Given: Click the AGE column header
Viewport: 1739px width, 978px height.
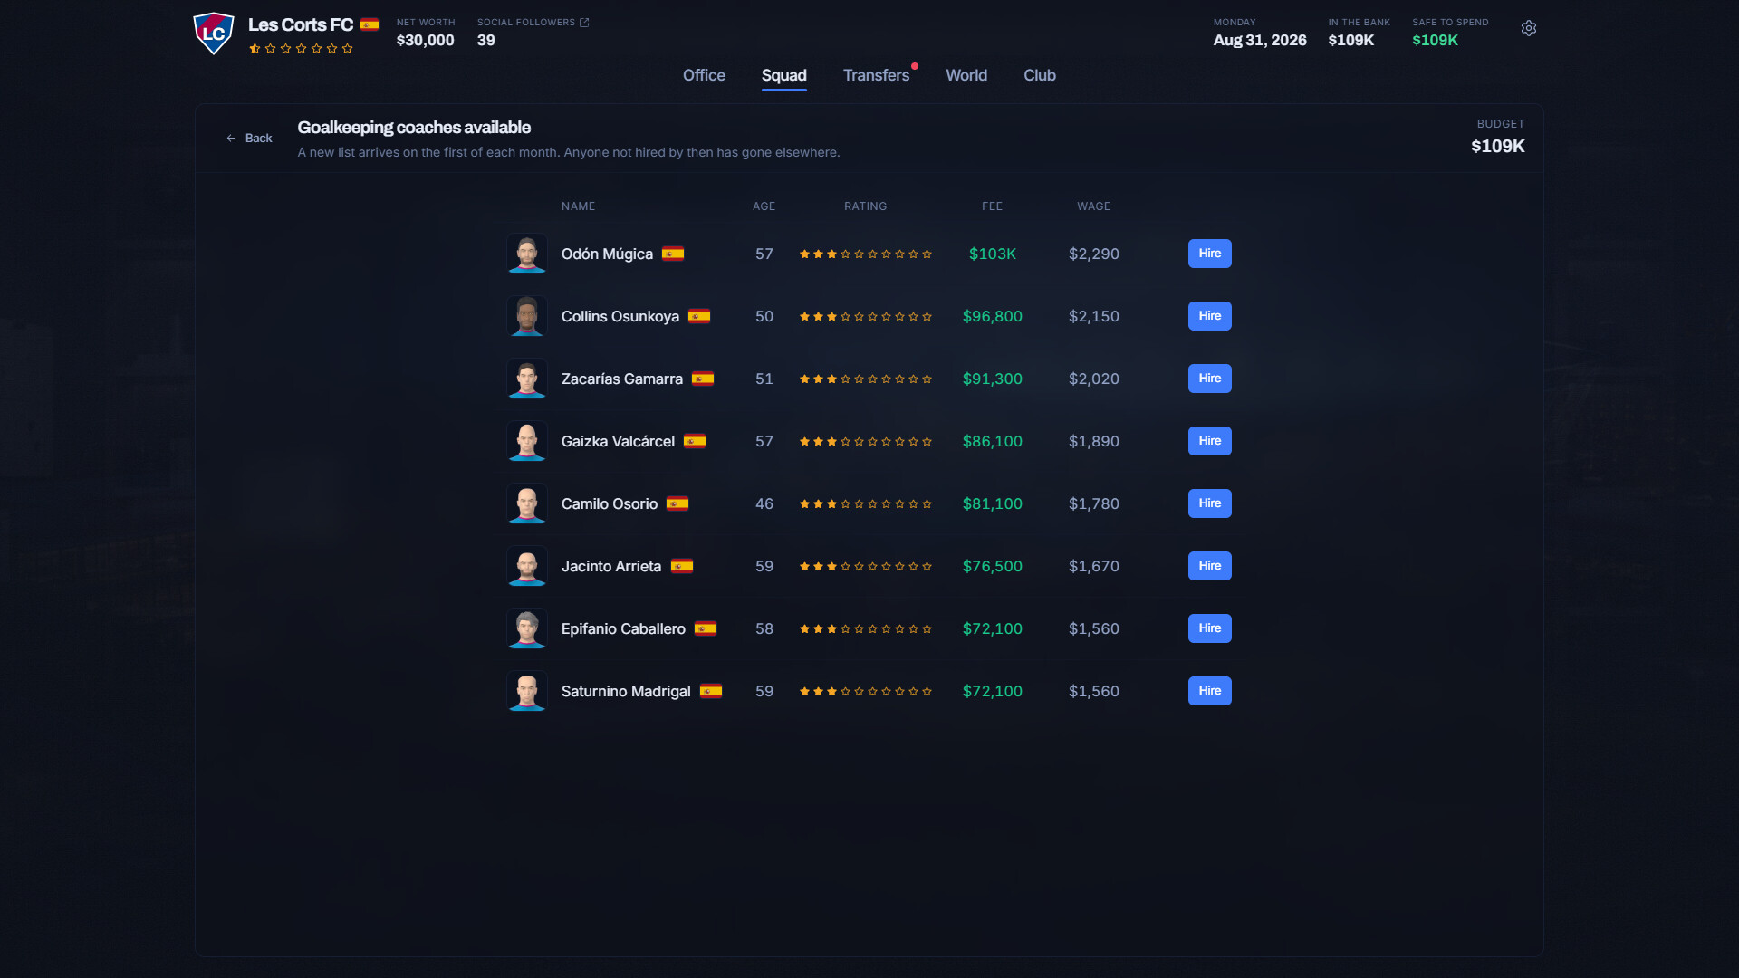Looking at the screenshot, I should [x=764, y=206].
